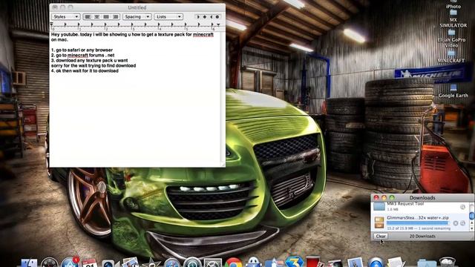475x267 pixels.
Task: Close the Downloads window with red button
Action: (376, 198)
